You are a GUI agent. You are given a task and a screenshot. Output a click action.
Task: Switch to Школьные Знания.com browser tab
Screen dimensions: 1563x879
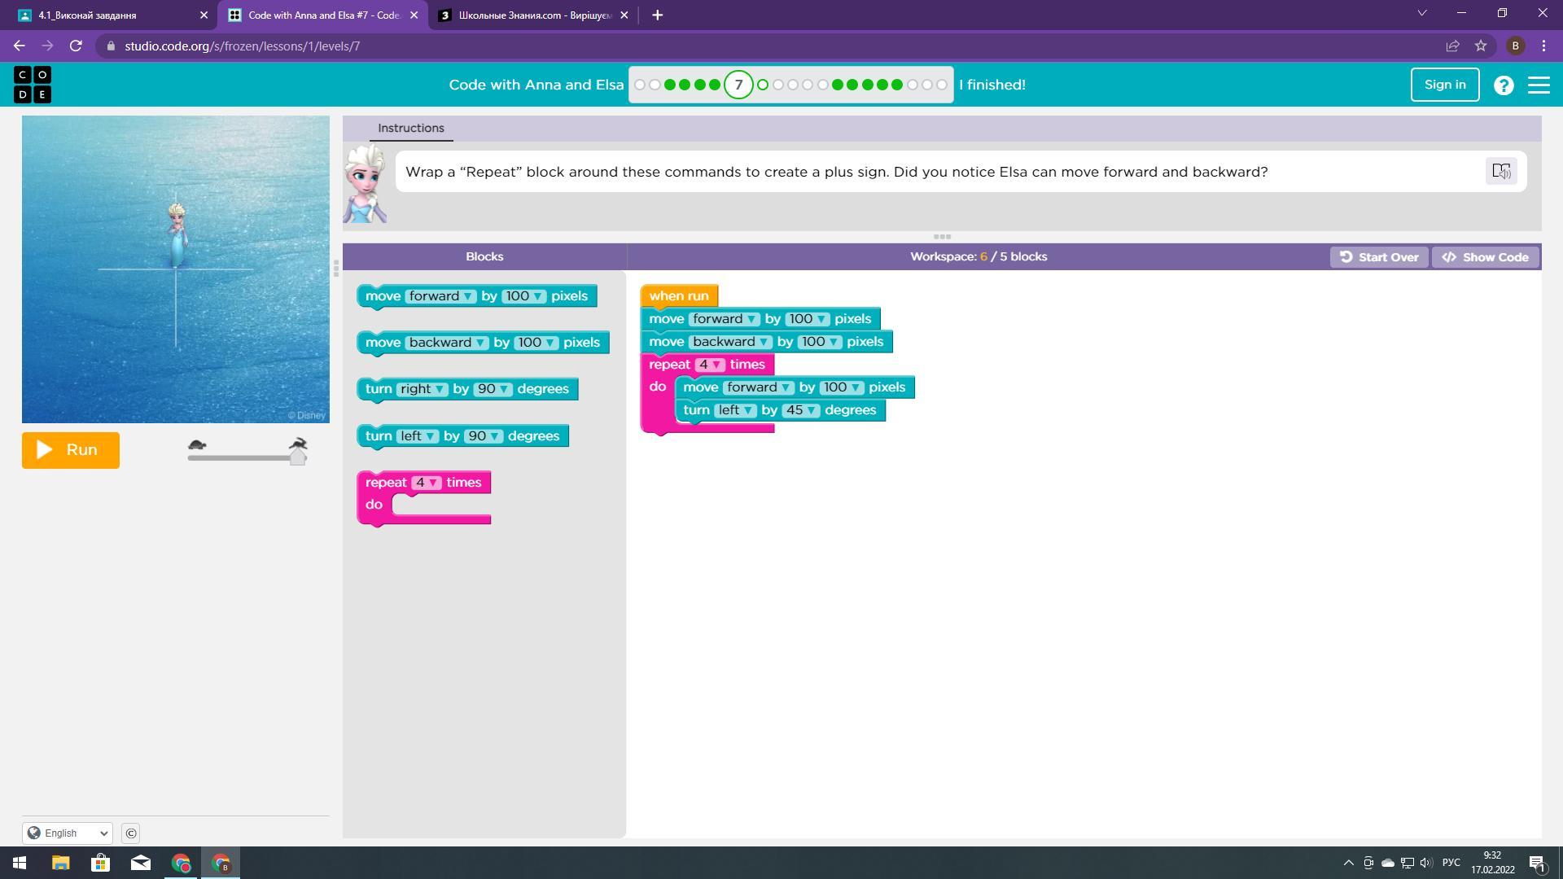coord(535,15)
